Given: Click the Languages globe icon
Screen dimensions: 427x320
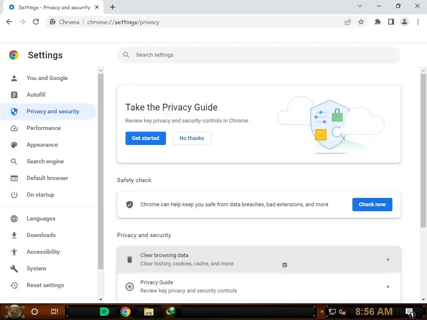Looking at the screenshot, I should pyautogui.click(x=14, y=219).
